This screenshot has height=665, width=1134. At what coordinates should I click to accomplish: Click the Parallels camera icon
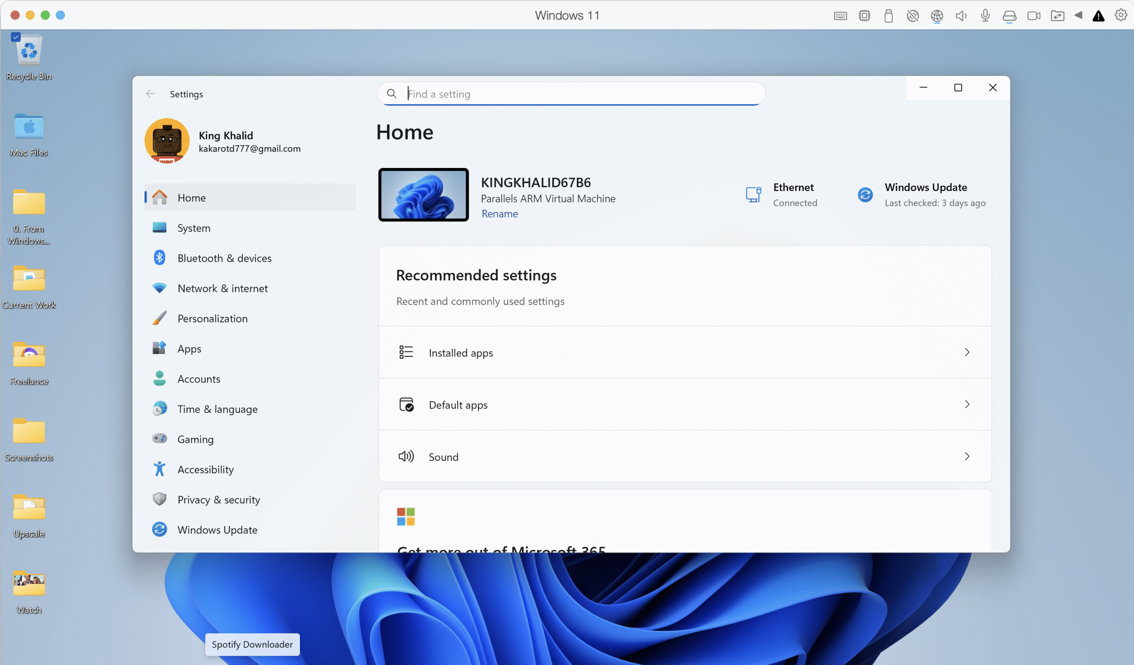1033,16
